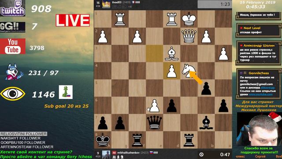
Task: Select the white pawn on e6
Action: coord(155,106)
